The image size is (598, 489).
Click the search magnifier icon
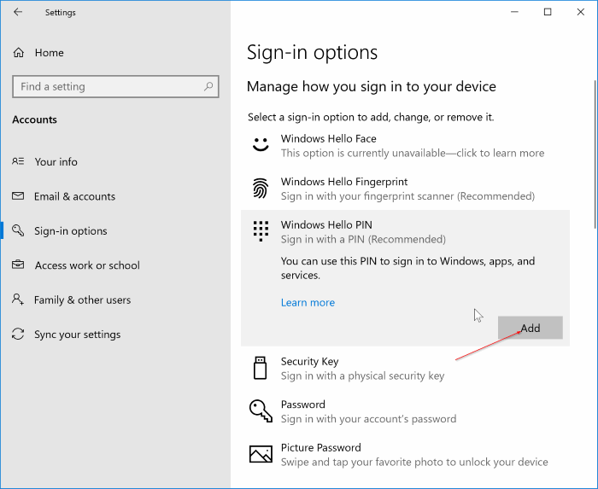208,86
